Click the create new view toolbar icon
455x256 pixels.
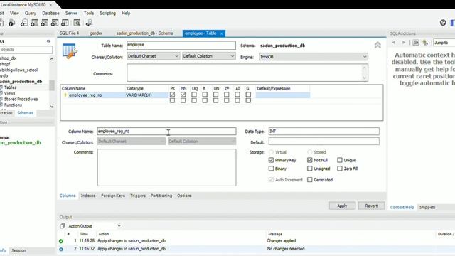tap(44, 23)
